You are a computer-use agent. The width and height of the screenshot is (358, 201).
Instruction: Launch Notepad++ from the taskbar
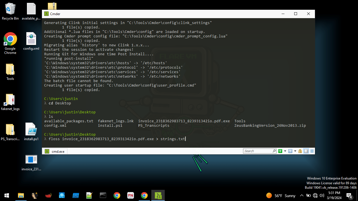coord(89,195)
